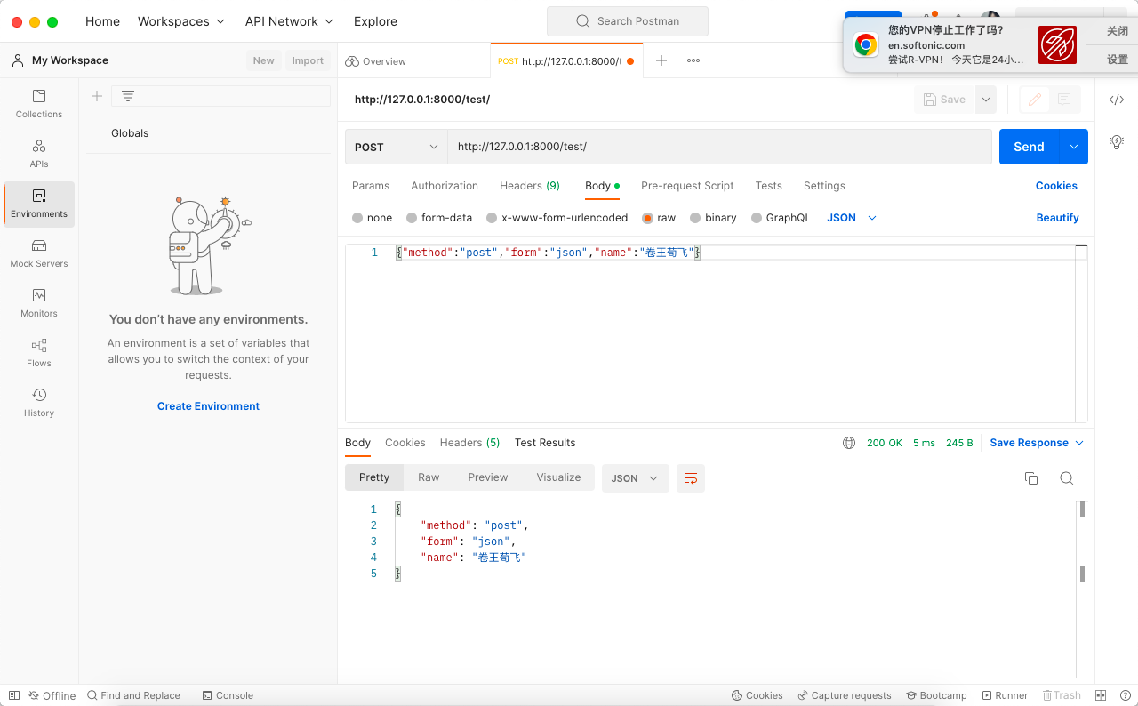Screen dimensions: 1138x706
Task: Toggle line wrap in response viewer
Action: [691, 478]
